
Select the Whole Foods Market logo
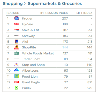tap(17, 53)
